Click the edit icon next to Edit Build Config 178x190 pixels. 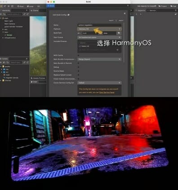[68, 15]
